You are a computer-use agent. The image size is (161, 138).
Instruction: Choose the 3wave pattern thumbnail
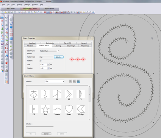57,109
